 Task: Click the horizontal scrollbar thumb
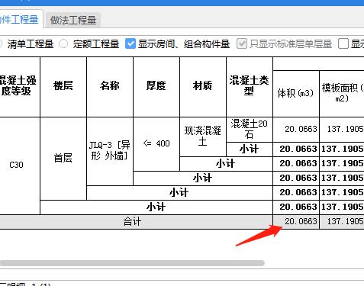[132, 263]
